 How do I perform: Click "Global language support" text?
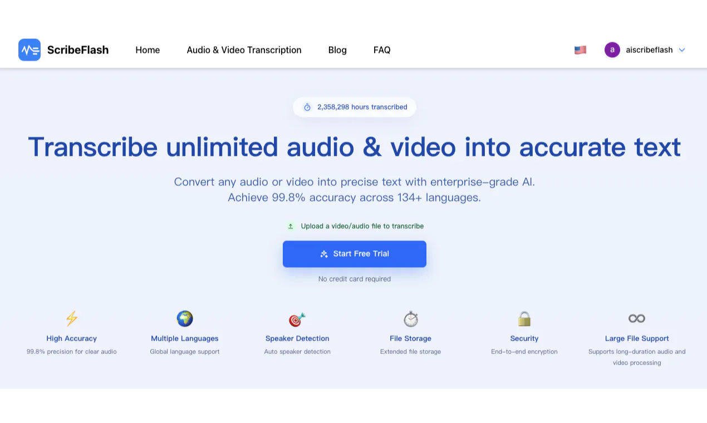coord(185,352)
